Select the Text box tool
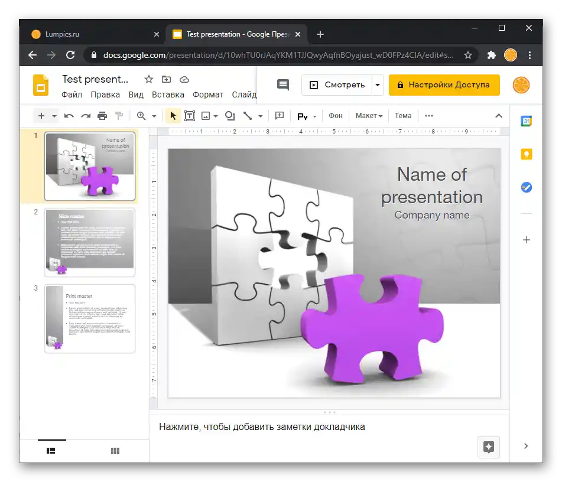Screen dimensions: 562x482 [190, 115]
